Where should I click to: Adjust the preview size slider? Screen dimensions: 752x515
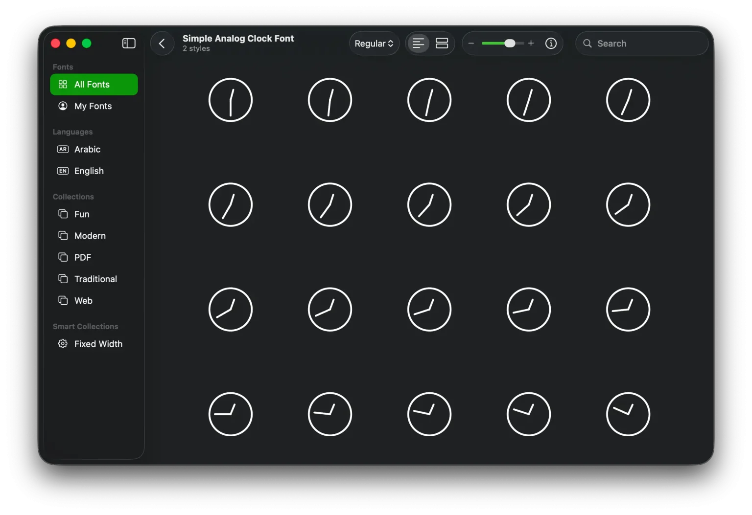pyautogui.click(x=509, y=43)
